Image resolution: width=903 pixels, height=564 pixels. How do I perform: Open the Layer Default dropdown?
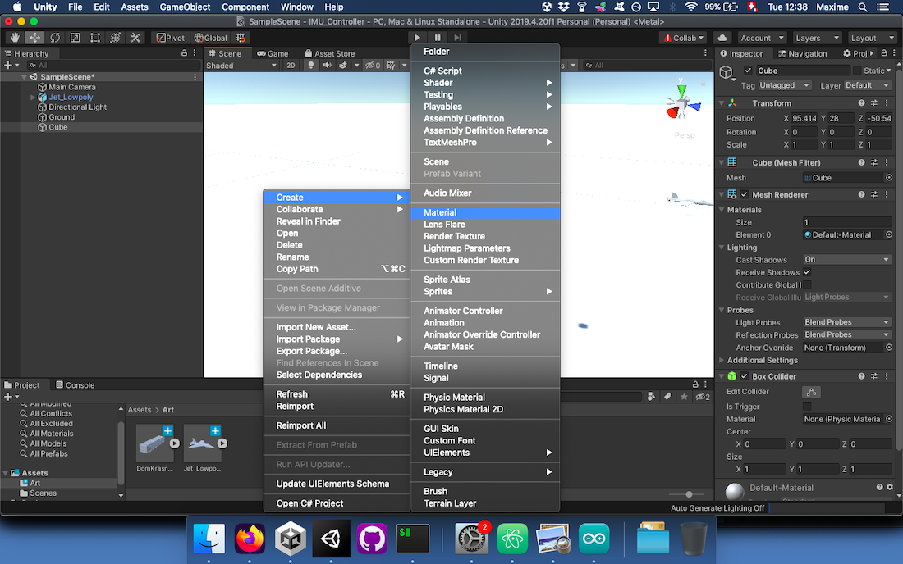(x=868, y=85)
